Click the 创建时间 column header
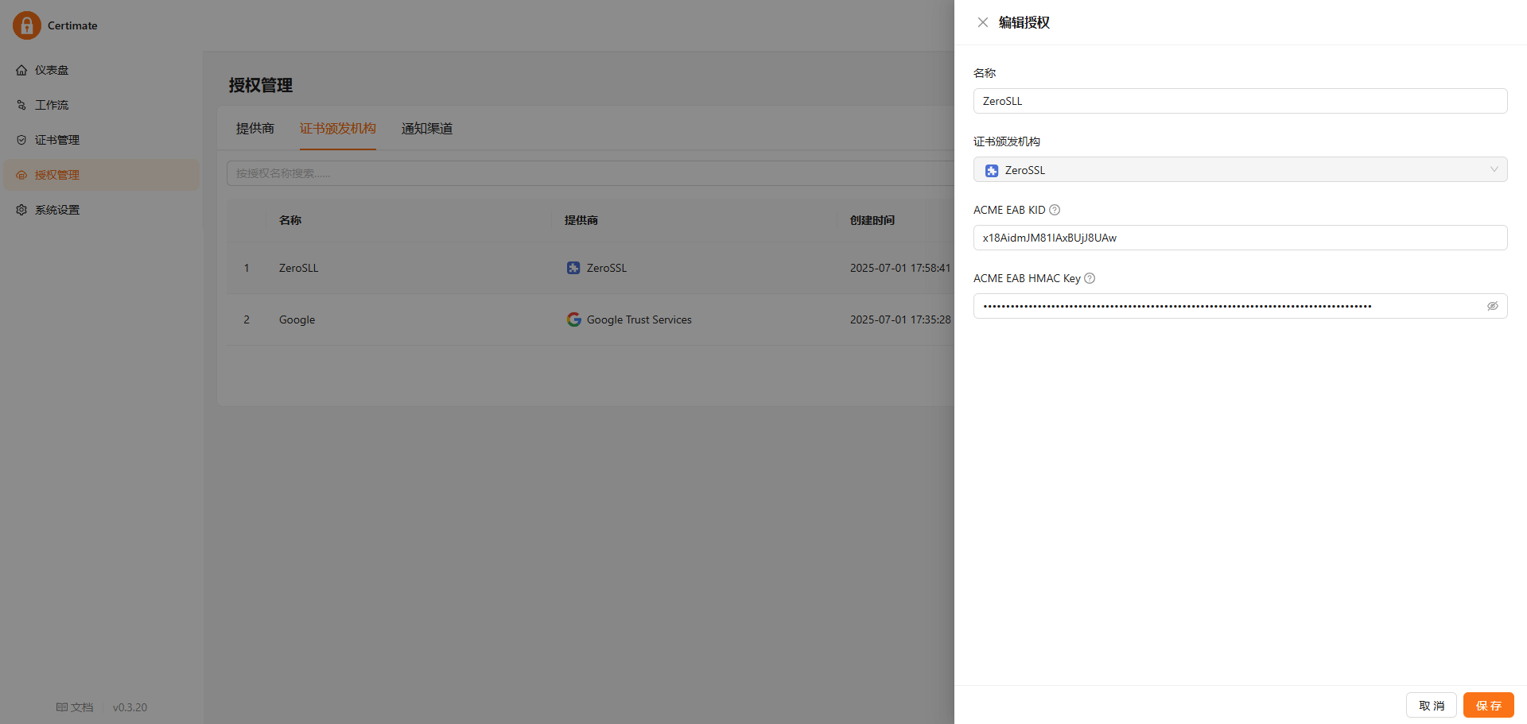The width and height of the screenshot is (1527, 724). [872, 220]
